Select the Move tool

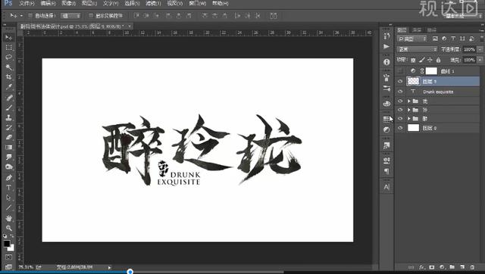pos(8,37)
